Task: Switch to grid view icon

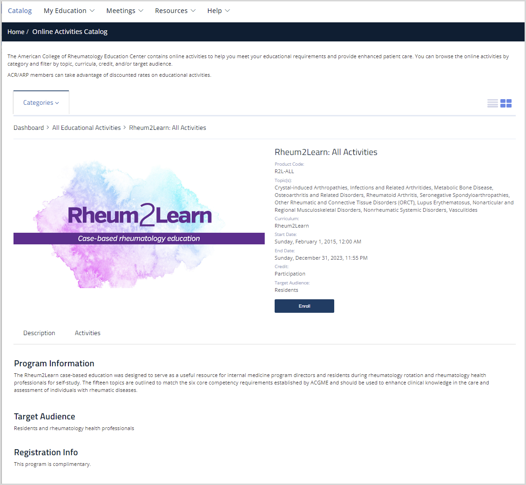Action: point(506,103)
